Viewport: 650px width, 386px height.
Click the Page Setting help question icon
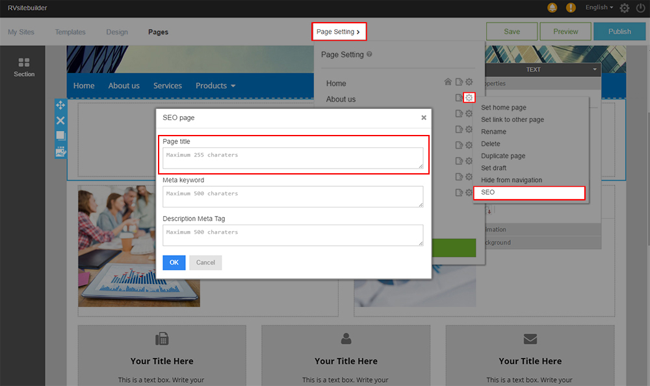click(x=369, y=54)
